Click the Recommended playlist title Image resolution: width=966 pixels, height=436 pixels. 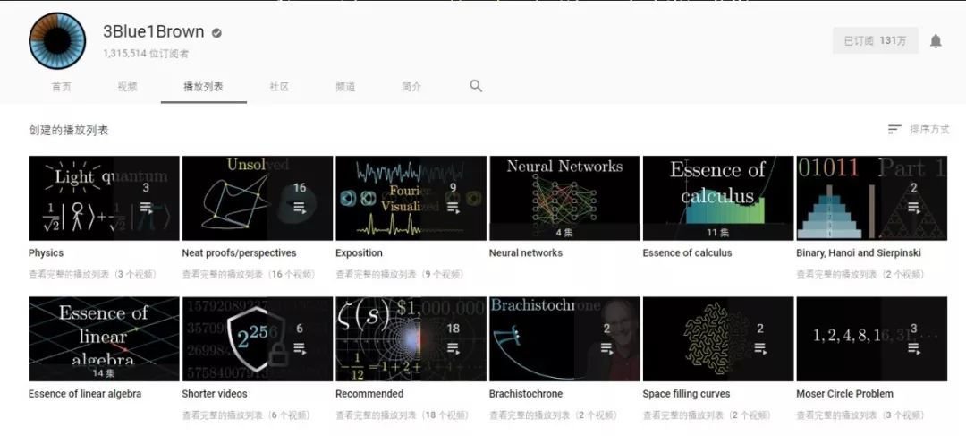[369, 393]
